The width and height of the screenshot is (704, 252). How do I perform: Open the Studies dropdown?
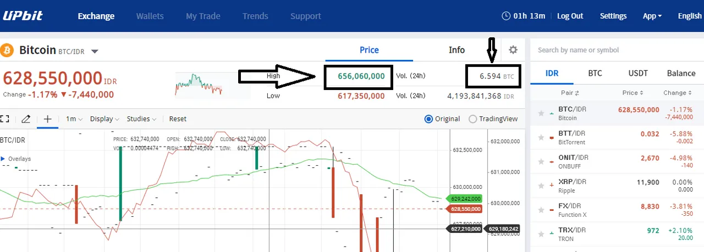(x=141, y=119)
